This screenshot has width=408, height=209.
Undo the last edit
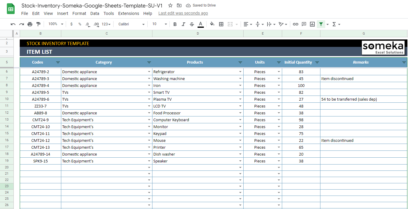13,24
